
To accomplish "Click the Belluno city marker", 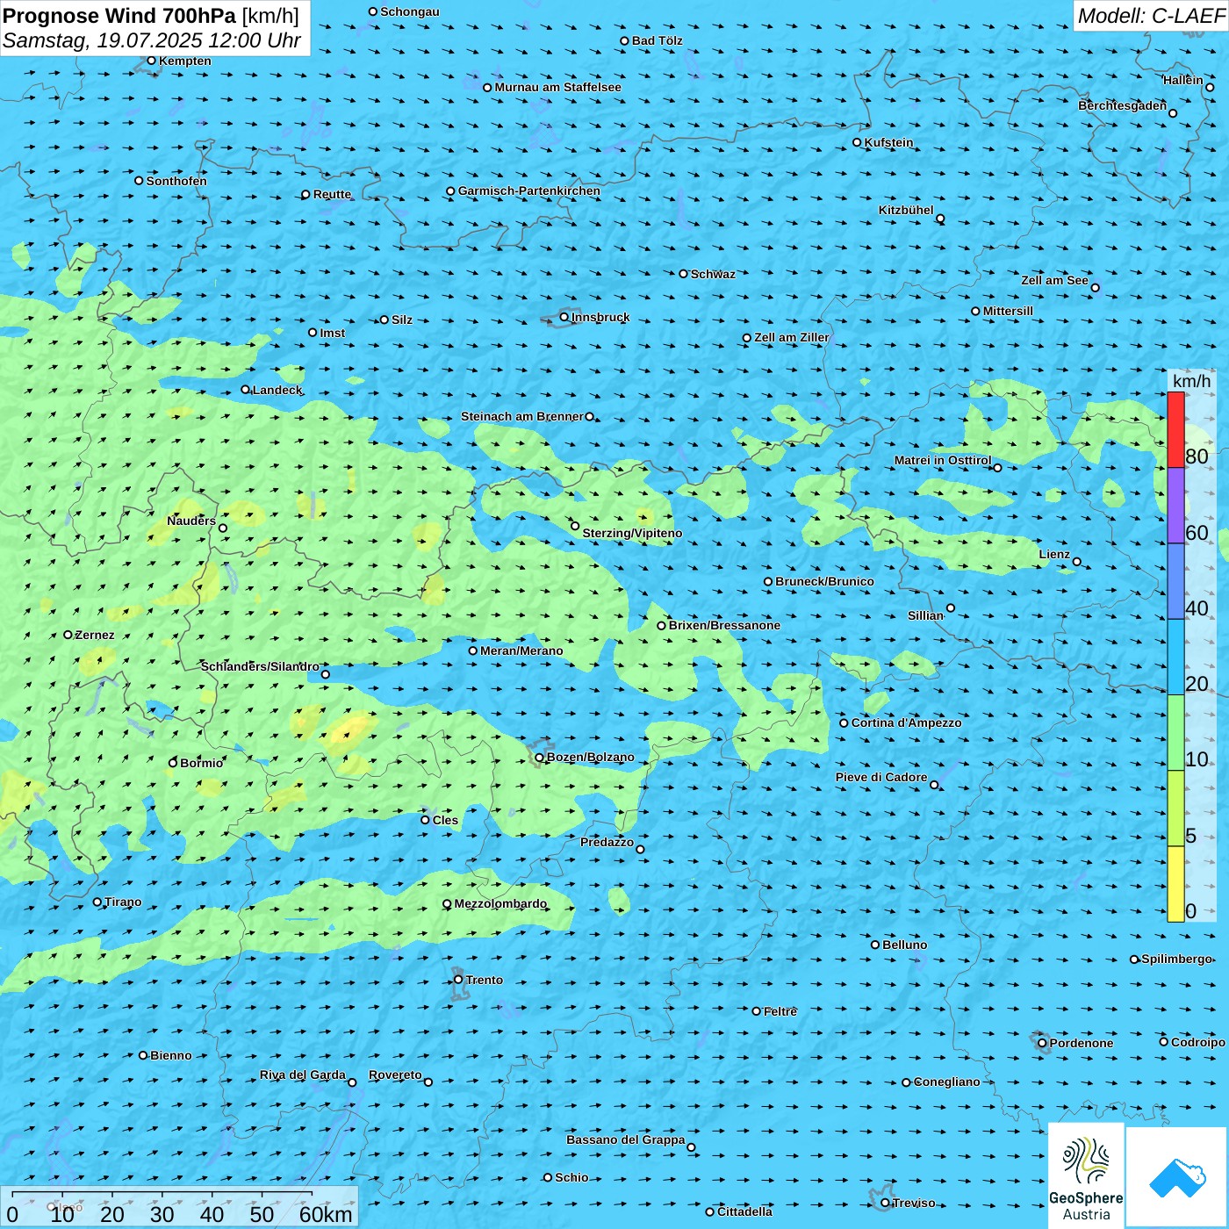I will 875,945.
